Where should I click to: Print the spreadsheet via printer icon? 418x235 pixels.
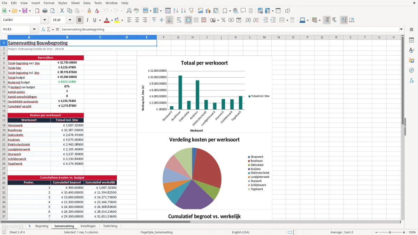(45, 11)
